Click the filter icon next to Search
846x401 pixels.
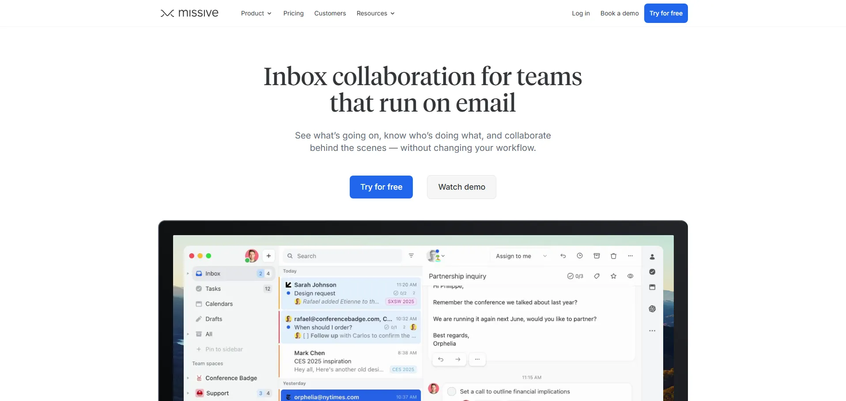point(411,256)
